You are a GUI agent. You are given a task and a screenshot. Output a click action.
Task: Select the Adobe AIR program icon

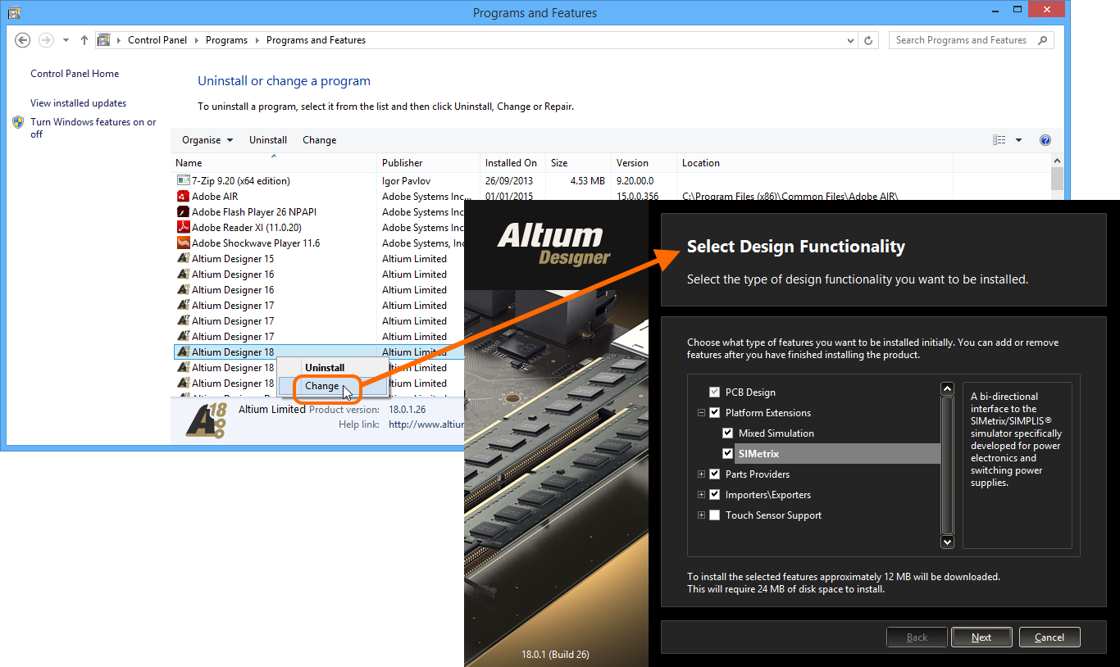(184, 196)
